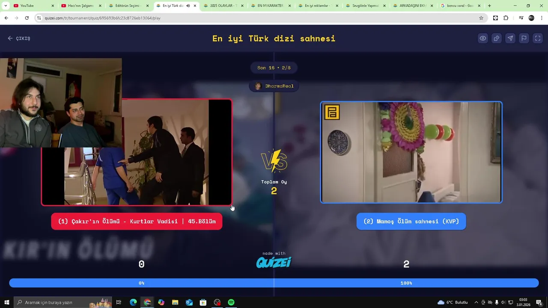Click the OneDrive tray icon
The width and height of the screenshot is (548, 308).
point(490,302)
